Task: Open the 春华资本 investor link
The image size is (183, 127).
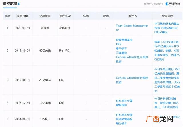Action: pyautogui.click(x=121, y=49)
